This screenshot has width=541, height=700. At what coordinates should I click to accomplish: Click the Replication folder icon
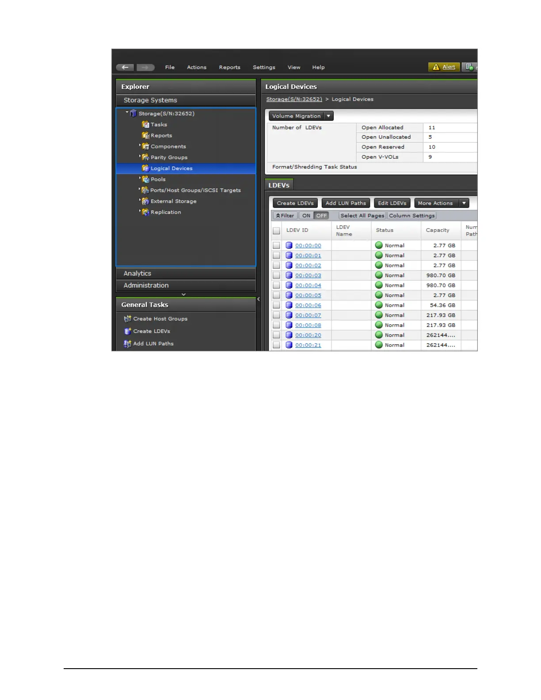tap(145, 212)
